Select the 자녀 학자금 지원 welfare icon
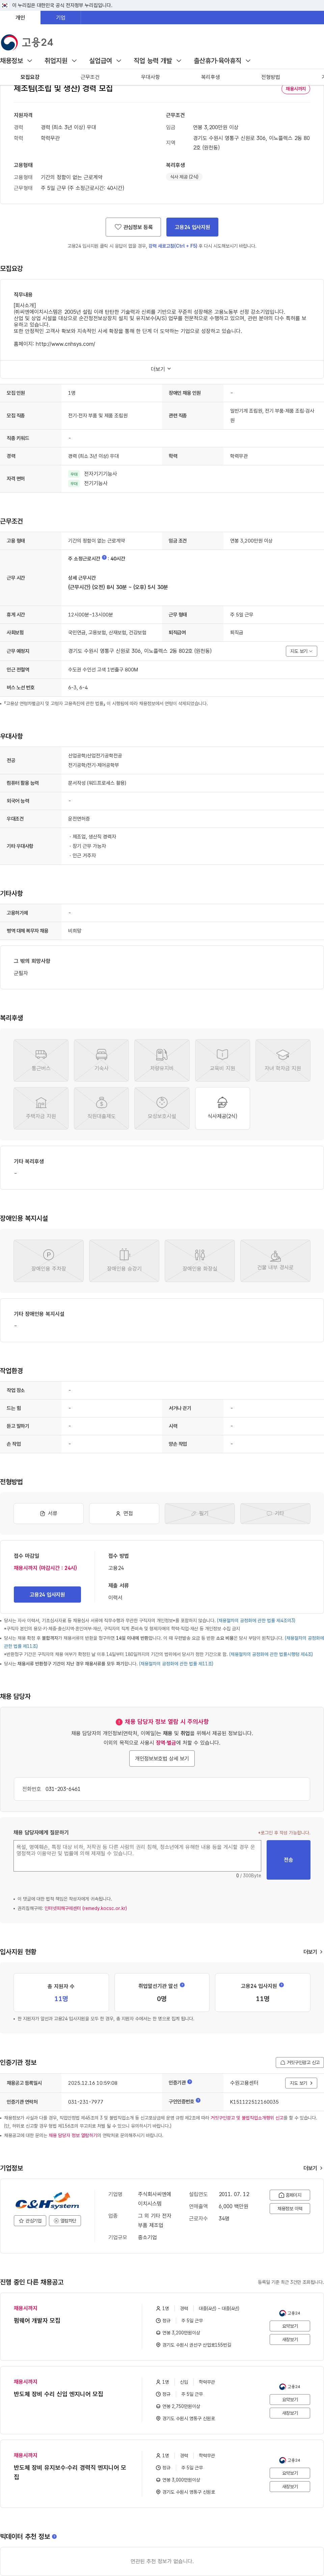This screenshot has width=324, height=2576. pos(283,1060)
